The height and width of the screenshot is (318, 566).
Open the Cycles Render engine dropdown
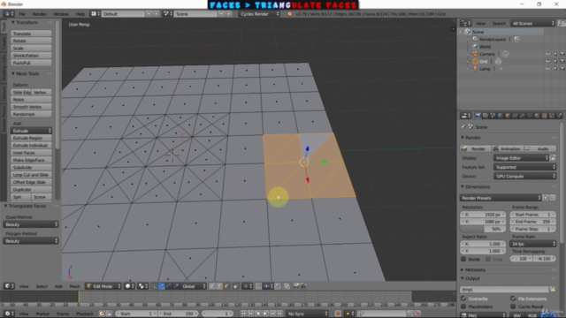259,14
